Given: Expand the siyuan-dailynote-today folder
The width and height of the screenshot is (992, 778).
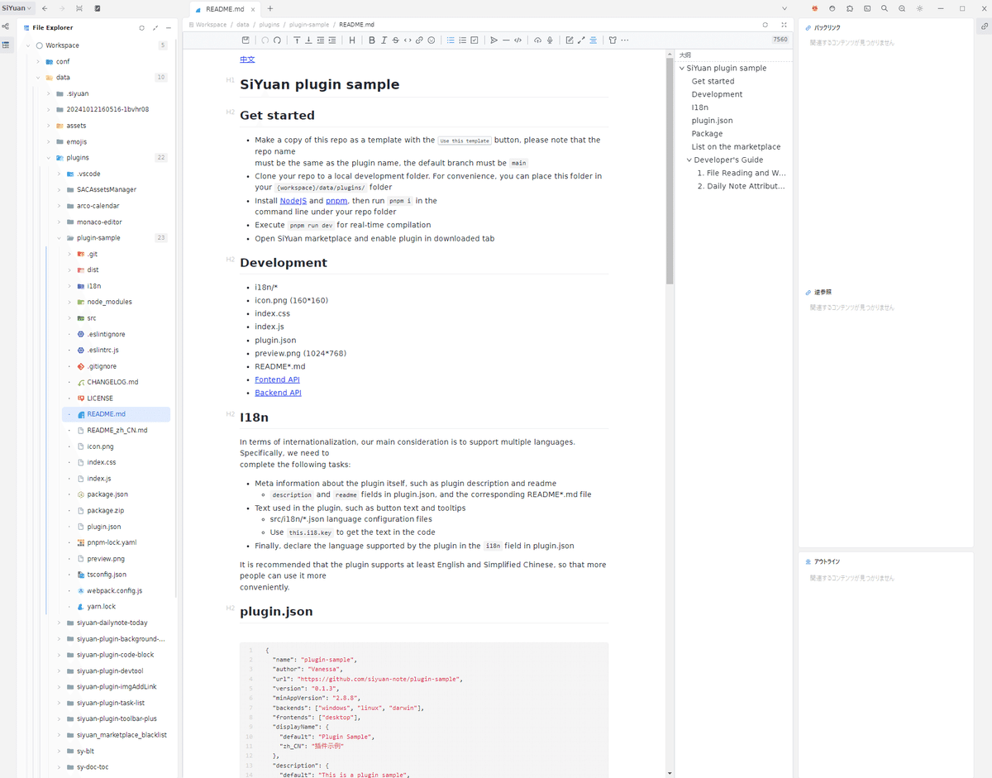Looking at the screenshot, I should 59,623.
